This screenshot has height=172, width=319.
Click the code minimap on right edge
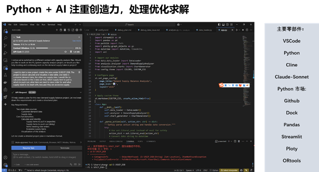tap(247, 71)
